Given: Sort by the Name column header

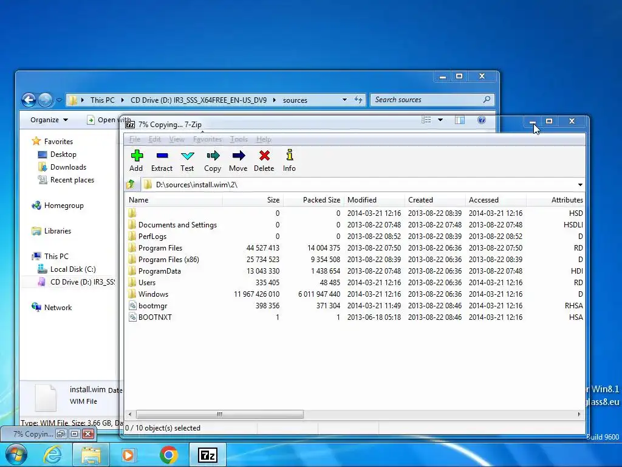Looking at the screenshot, I should [x=174, y=199].
